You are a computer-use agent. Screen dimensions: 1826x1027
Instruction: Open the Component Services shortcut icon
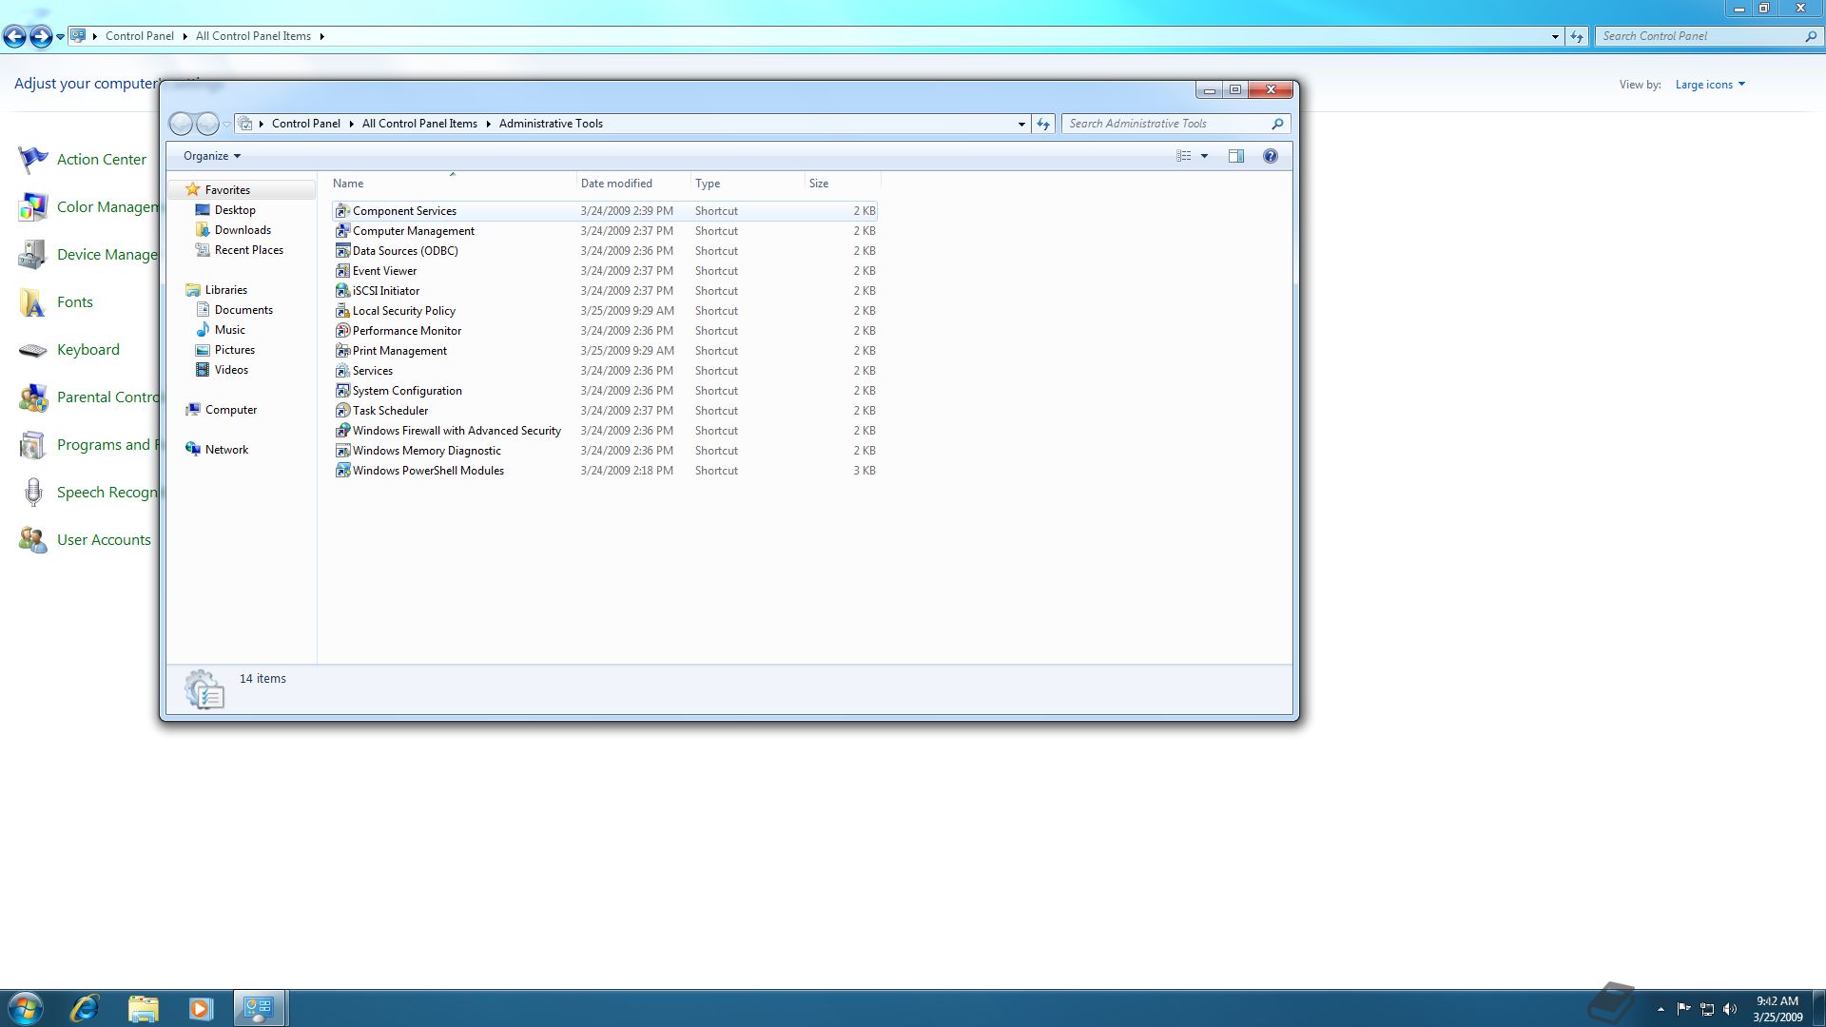[342, 211]
